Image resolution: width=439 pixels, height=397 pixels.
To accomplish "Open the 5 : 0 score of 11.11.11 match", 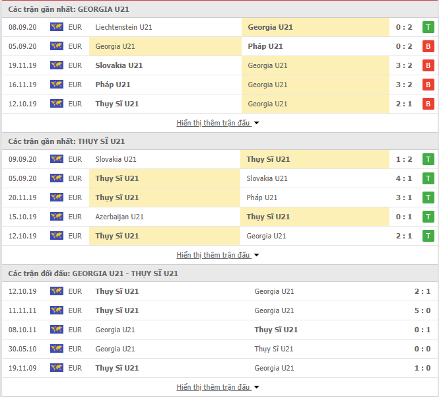I will [x=422, y=310].
